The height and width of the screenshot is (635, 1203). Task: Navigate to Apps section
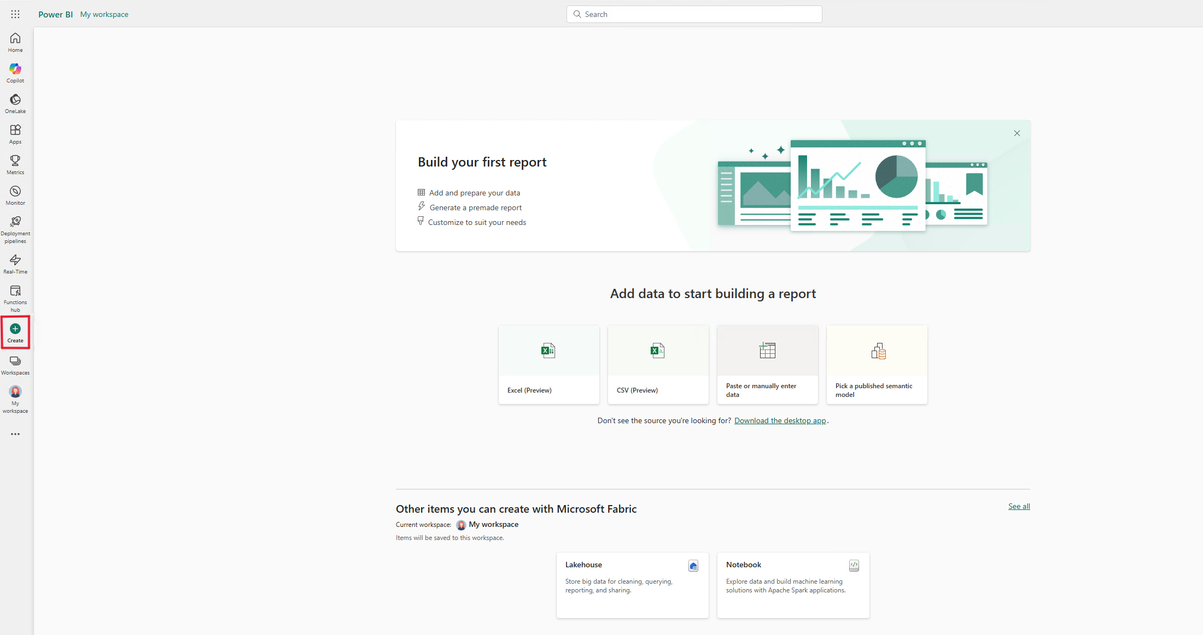(x=15, y=134)
